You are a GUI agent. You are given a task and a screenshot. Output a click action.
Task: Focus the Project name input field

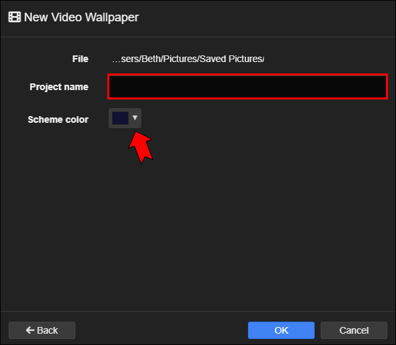tap(247, 87)
